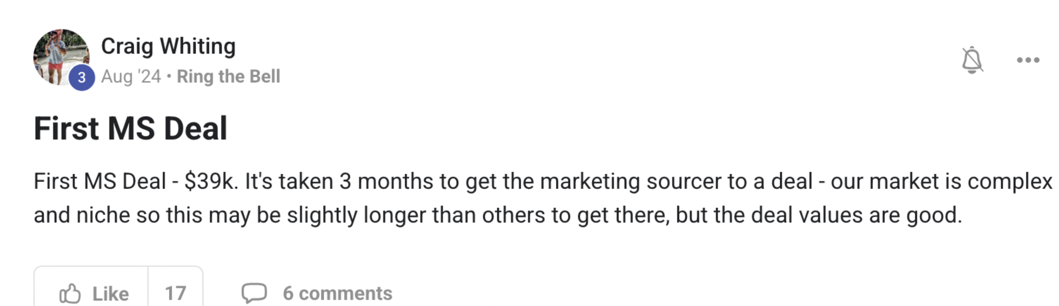
Task: Open the First MS Deal post title
Action: pyautogui.click(x=130, y=128)
